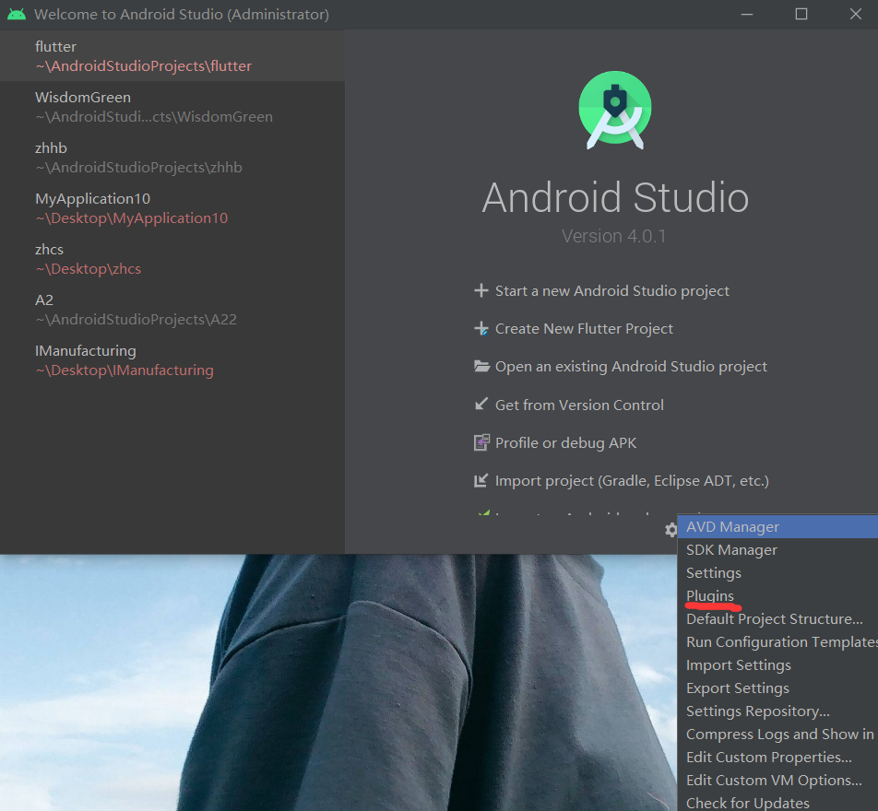Select Compress Logs and Show in menu entry
The image size is (878, 811).
[x=777, y=734]
